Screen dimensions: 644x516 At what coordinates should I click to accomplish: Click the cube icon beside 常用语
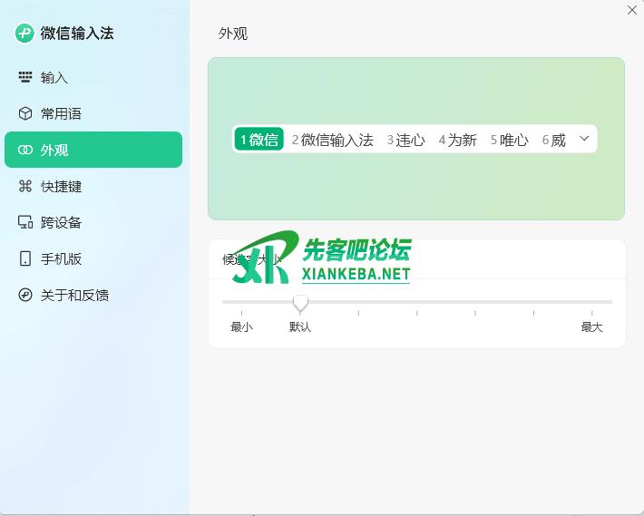tap(25, 114)
